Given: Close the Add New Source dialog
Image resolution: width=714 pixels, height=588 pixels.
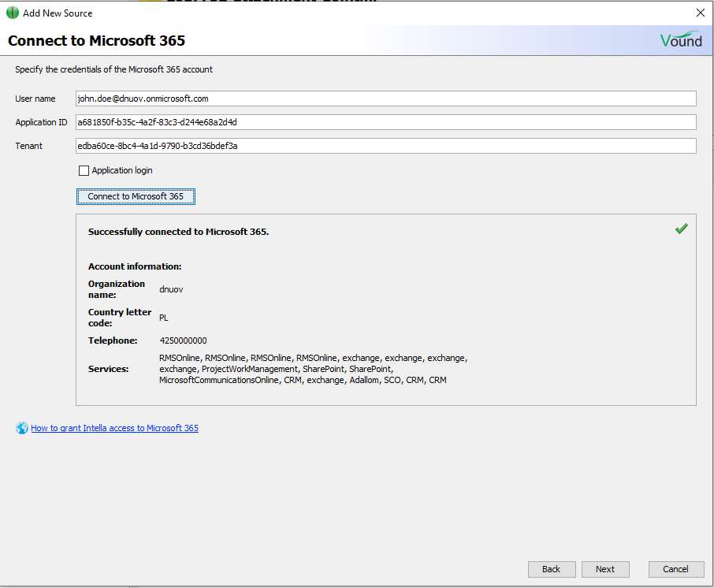Looking at the screenshot, I should pos(700,13).
